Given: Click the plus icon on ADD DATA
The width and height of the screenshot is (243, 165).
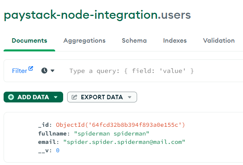Looking at the screenshot, I should 11,97.
